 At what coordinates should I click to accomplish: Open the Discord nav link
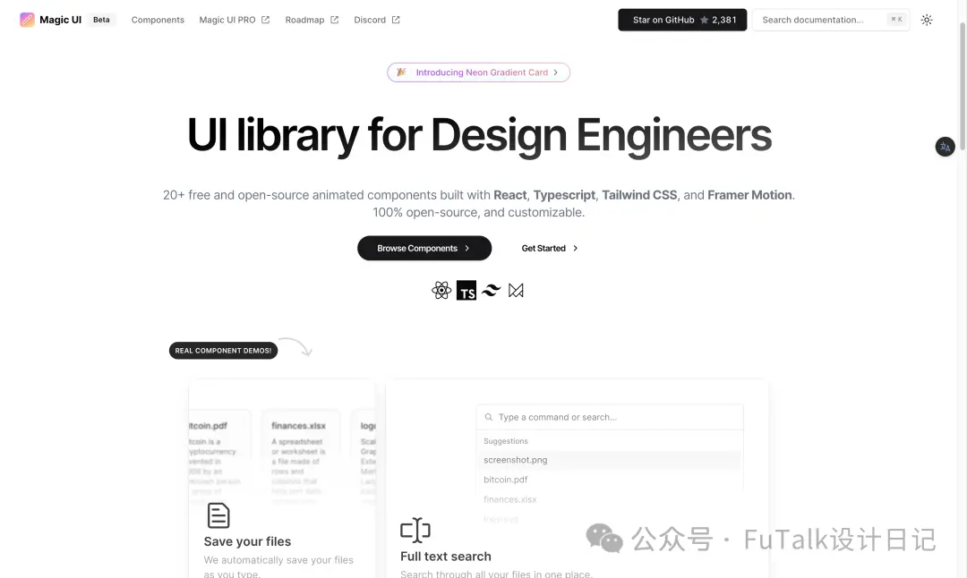point(377,20)
